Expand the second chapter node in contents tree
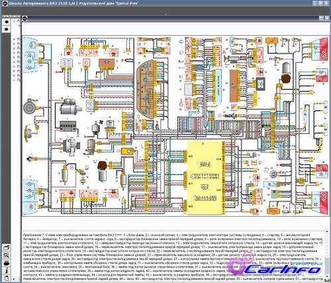This screenshot has height=283, width=331. [x=15, y=44]
